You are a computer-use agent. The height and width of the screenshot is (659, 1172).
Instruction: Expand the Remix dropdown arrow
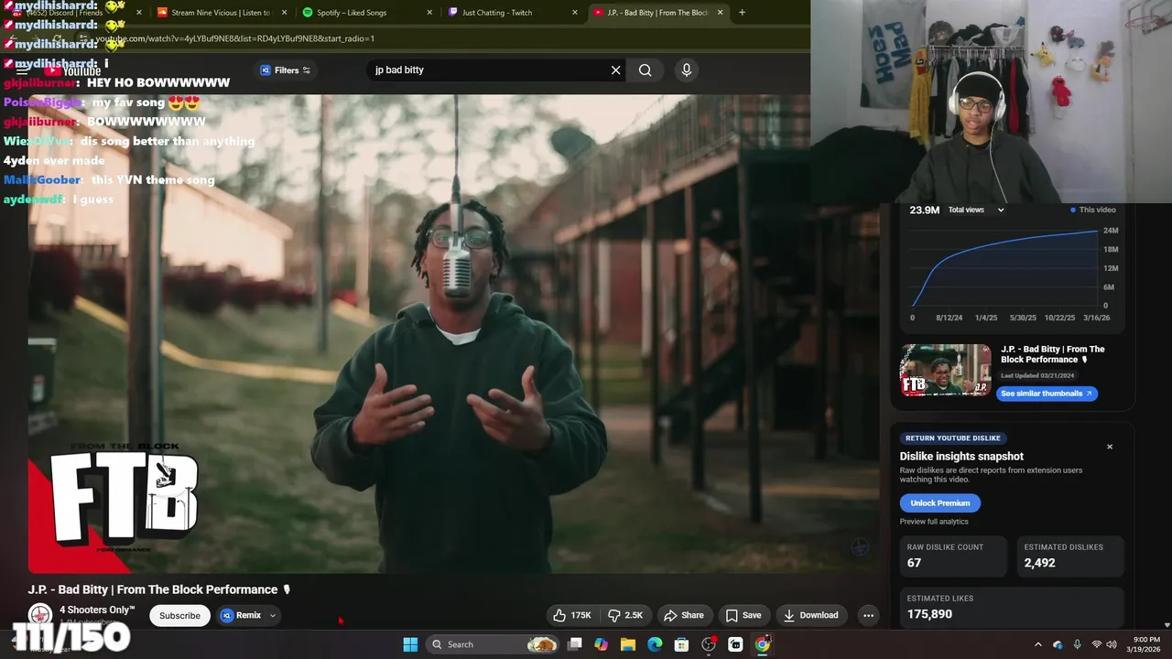pos(273,615)
